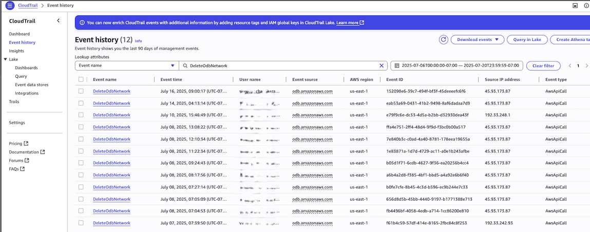Click source IP 192.33.248.1
This screenshot has height=232, width=590.
(497, 115)
